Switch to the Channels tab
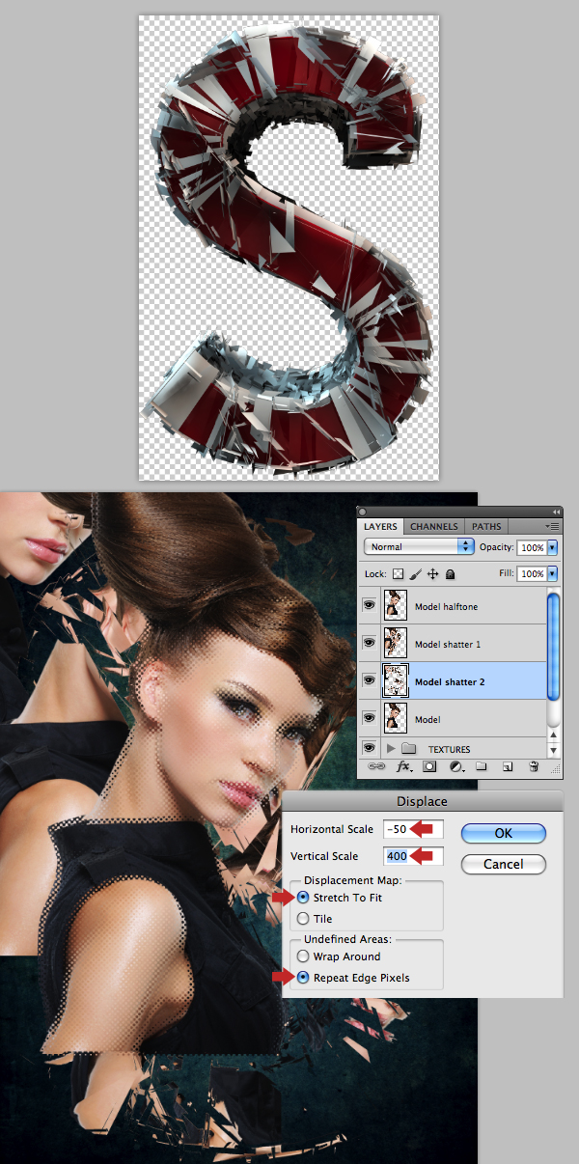 434,527
